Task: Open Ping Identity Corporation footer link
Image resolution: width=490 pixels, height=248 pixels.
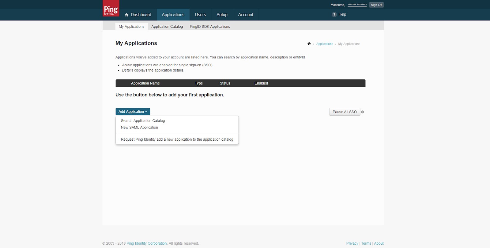Action: tap(147, 243)
